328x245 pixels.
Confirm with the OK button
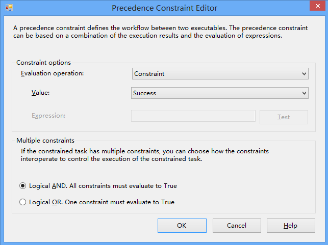182,226
